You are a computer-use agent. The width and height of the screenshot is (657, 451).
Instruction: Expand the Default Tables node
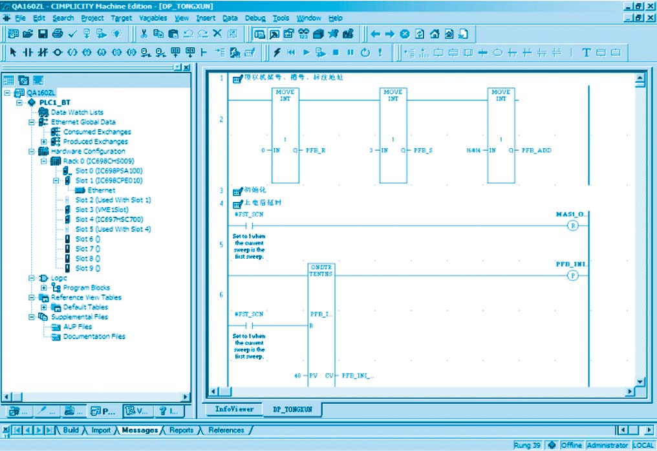pyautogui.click(x=43, y=307)
